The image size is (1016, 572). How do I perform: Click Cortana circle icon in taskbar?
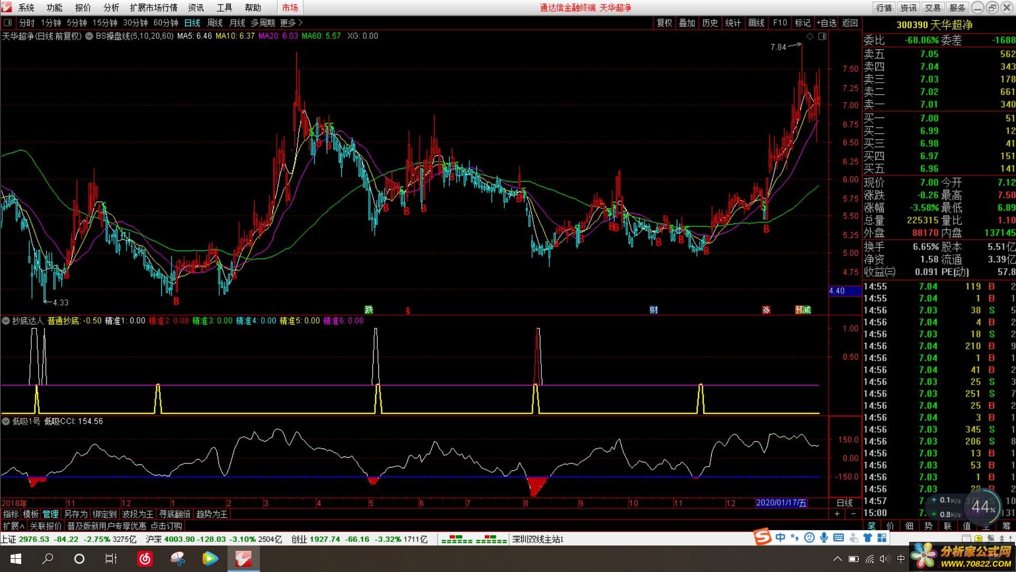click(x=79, y=559)
